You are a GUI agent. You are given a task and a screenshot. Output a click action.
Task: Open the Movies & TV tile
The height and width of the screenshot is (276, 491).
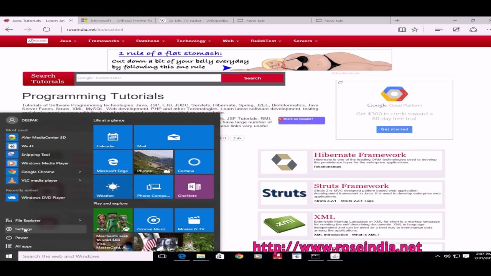coord(194,220)
